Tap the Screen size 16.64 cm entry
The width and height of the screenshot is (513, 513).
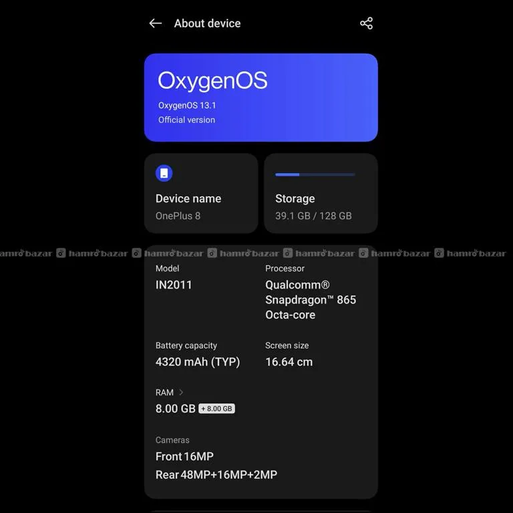click(x=289, y=362)
